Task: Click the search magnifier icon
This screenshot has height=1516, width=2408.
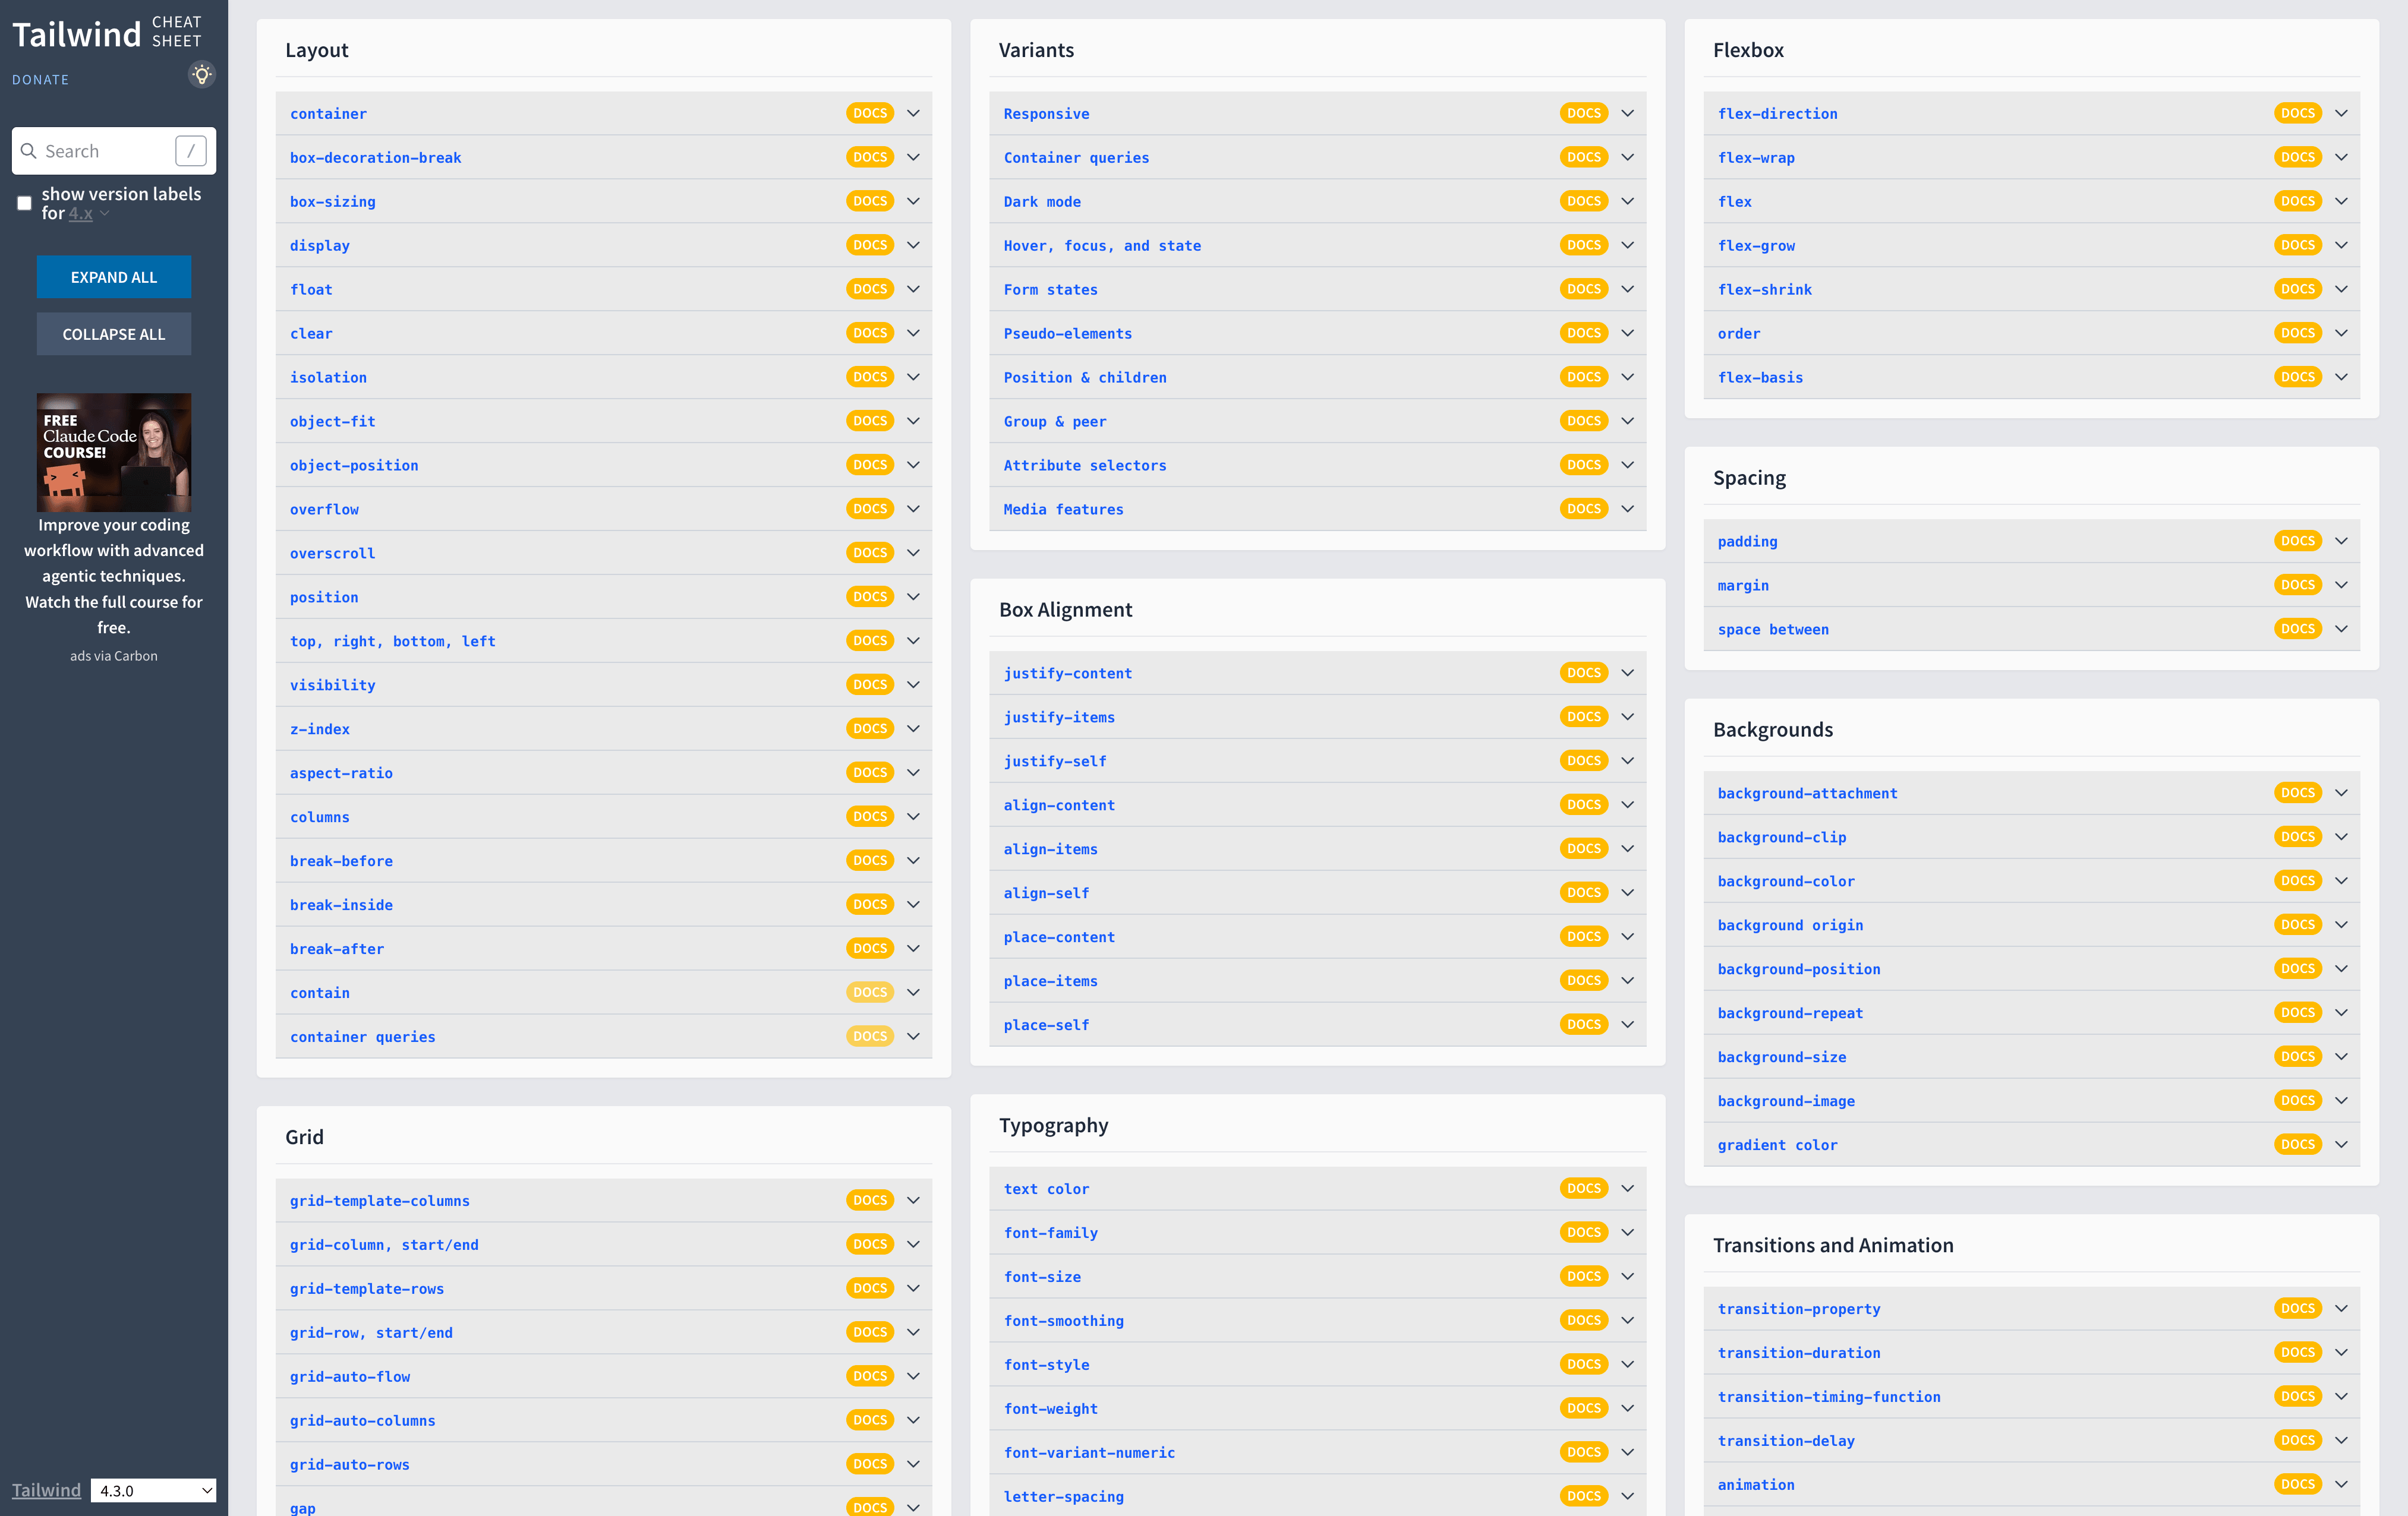Action: (29, 151)
